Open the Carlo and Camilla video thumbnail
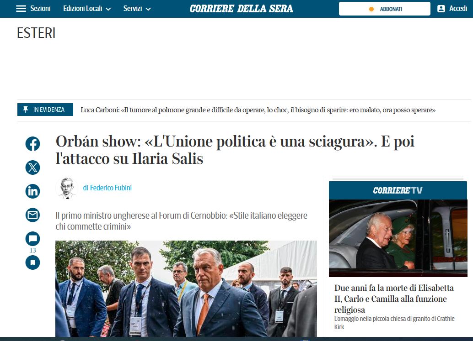This screenshot has height=341, width=473. [x=398, y=238]
